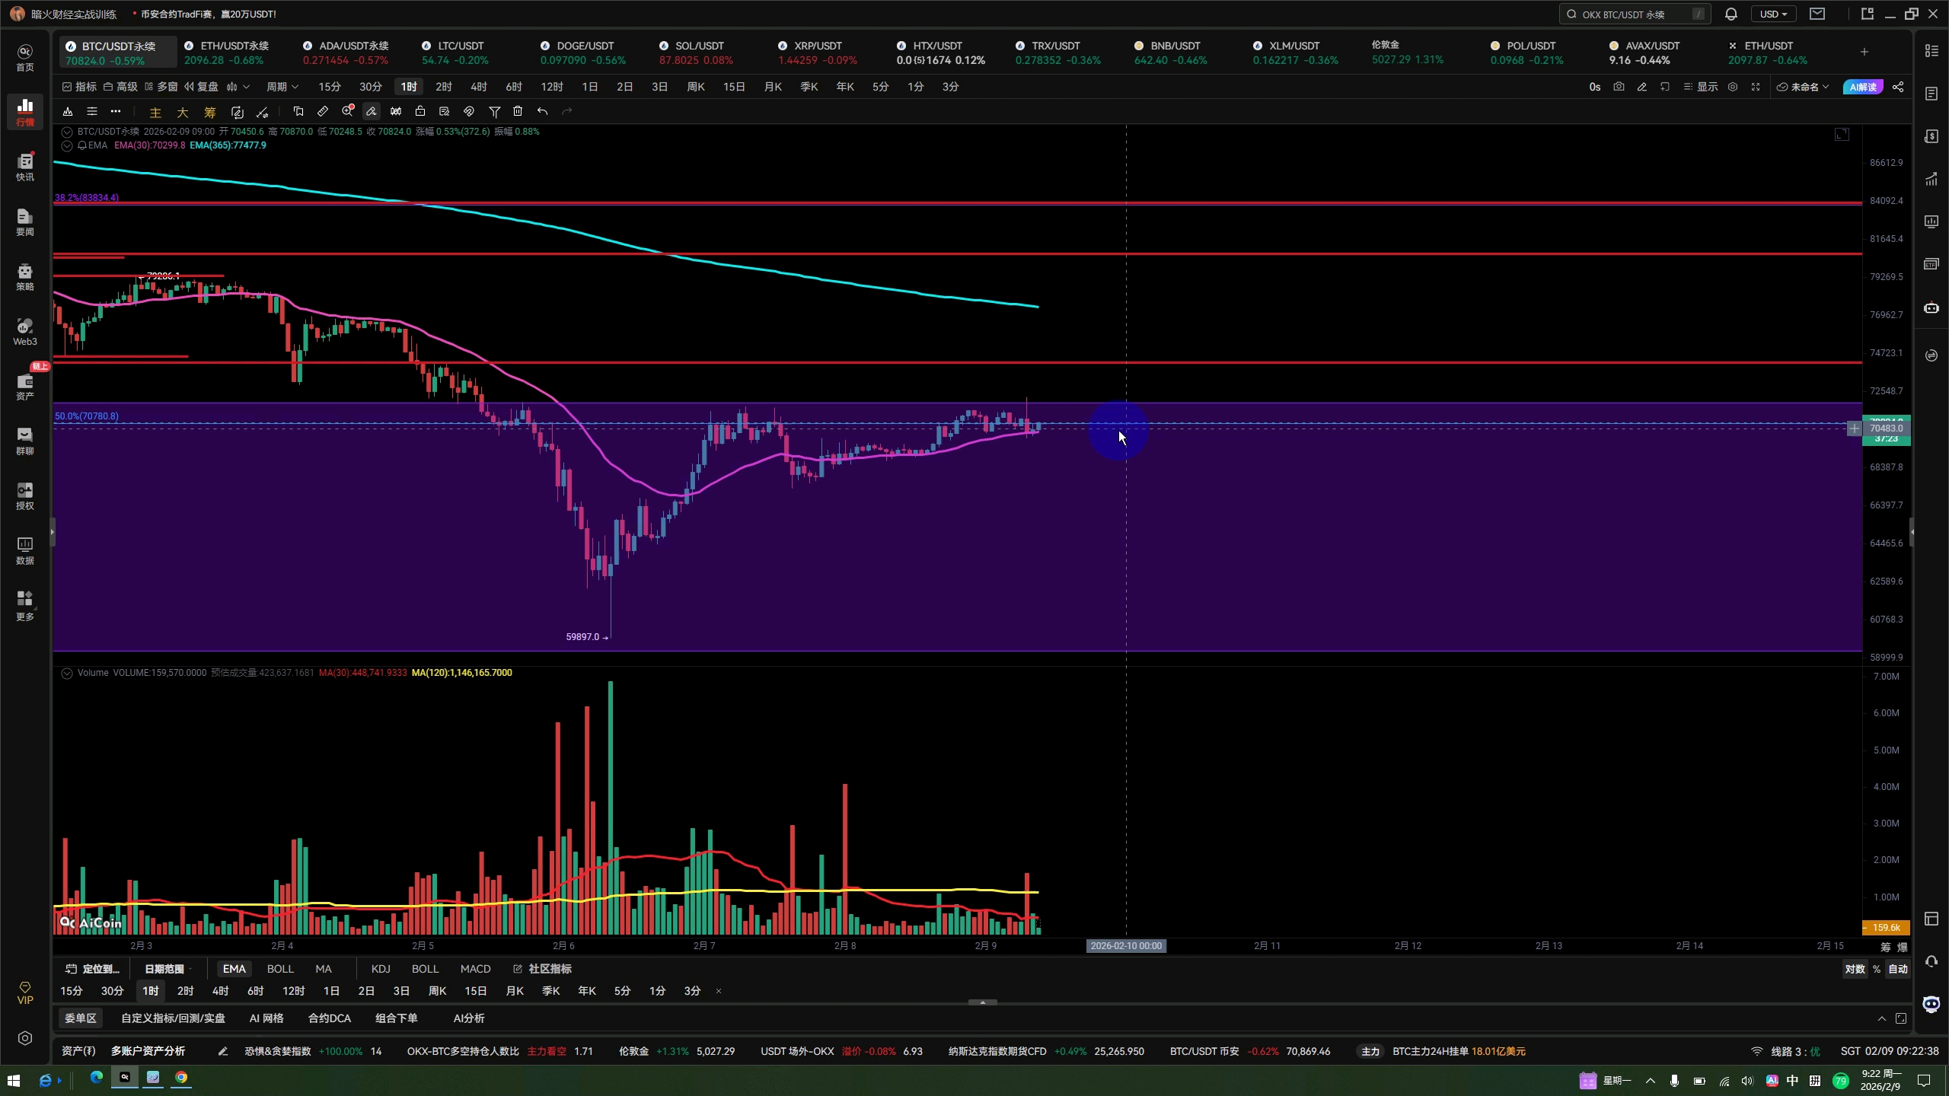Screen dimensions: 1949x1096
Task: Click the filter funnel icon
Action: pyautogui.click(x=494, y=112)
